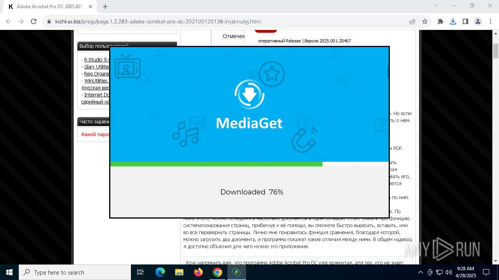499x280 pixels.
Task: Launch Firefox from the taskbar
Action: (198, 272)
